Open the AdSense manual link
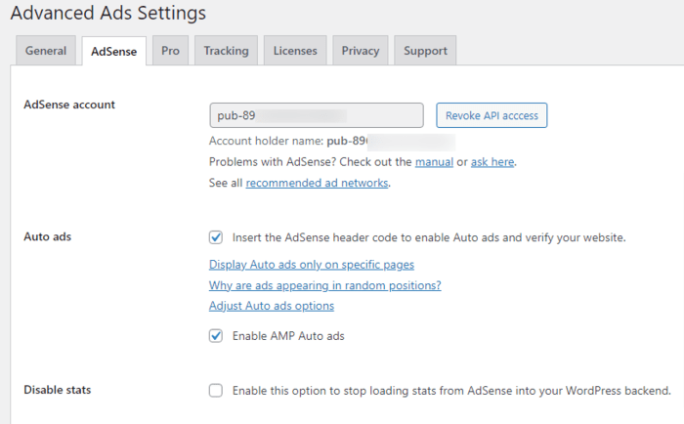This screenshot has width=684, height=424. point(434,162)
